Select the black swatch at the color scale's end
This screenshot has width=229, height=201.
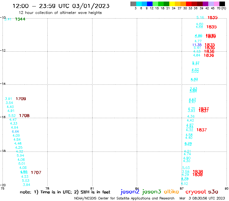tap(222, 4)
